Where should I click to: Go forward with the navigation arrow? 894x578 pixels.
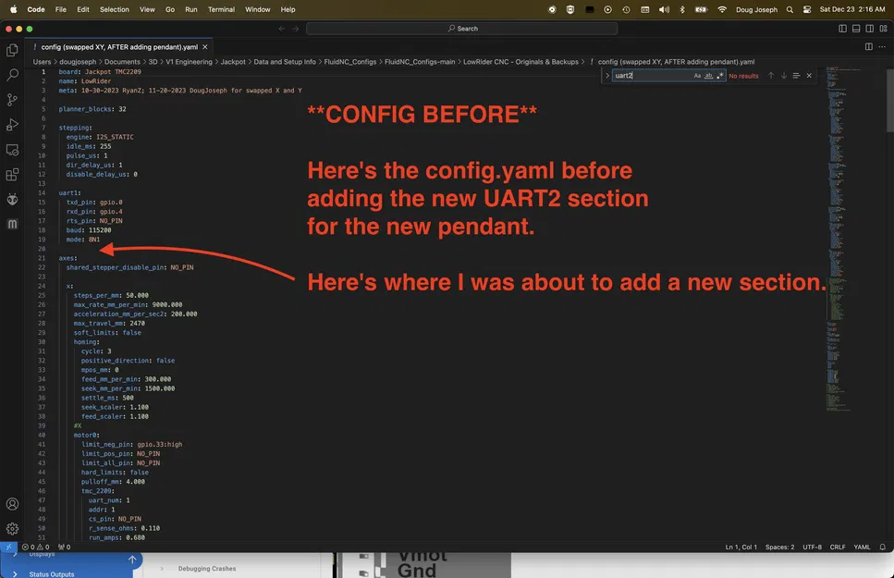coord(295,29)
